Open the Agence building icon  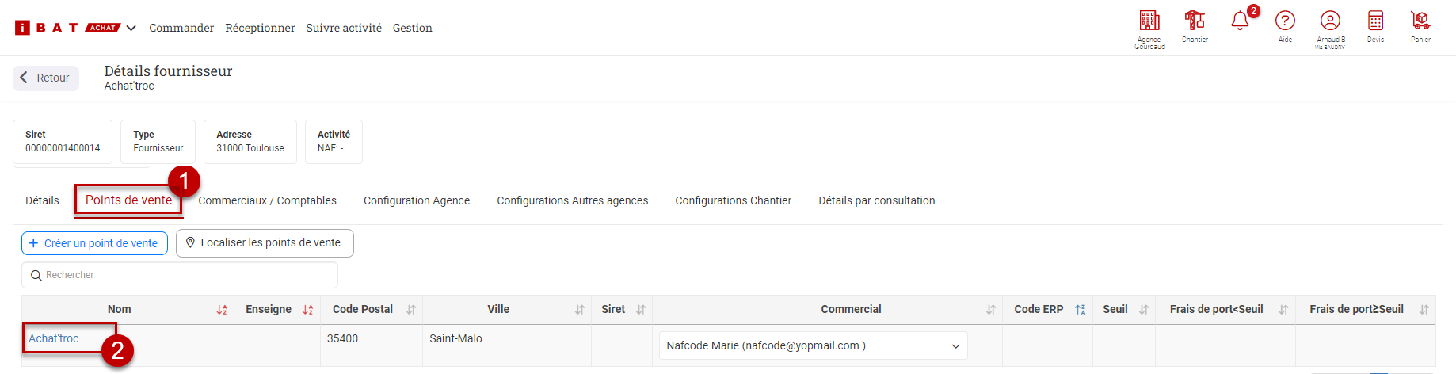pyautogui.click(x=1149, y=21)
